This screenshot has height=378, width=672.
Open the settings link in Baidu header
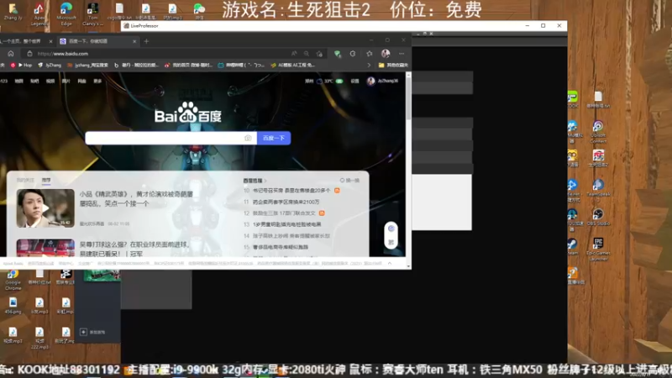pyautogui.click(x=354, y=81)
